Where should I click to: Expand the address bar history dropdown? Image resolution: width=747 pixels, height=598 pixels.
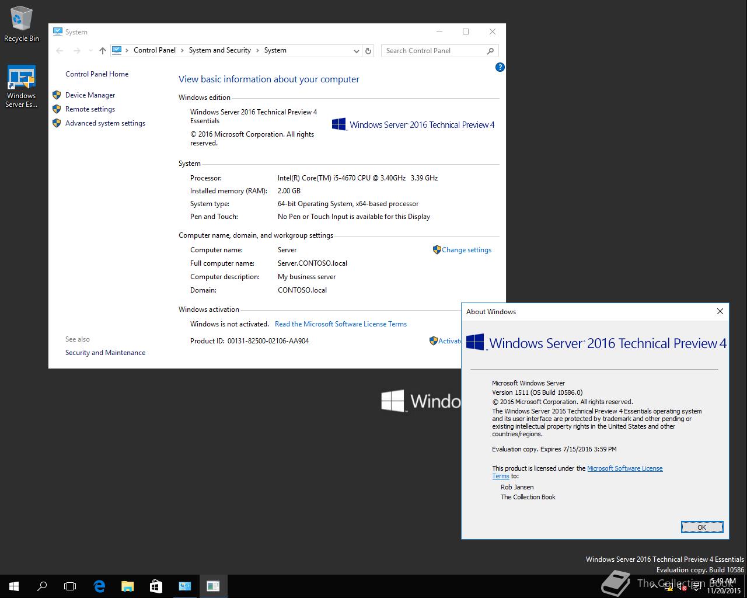pyautogui.click(x=357, y=51)
